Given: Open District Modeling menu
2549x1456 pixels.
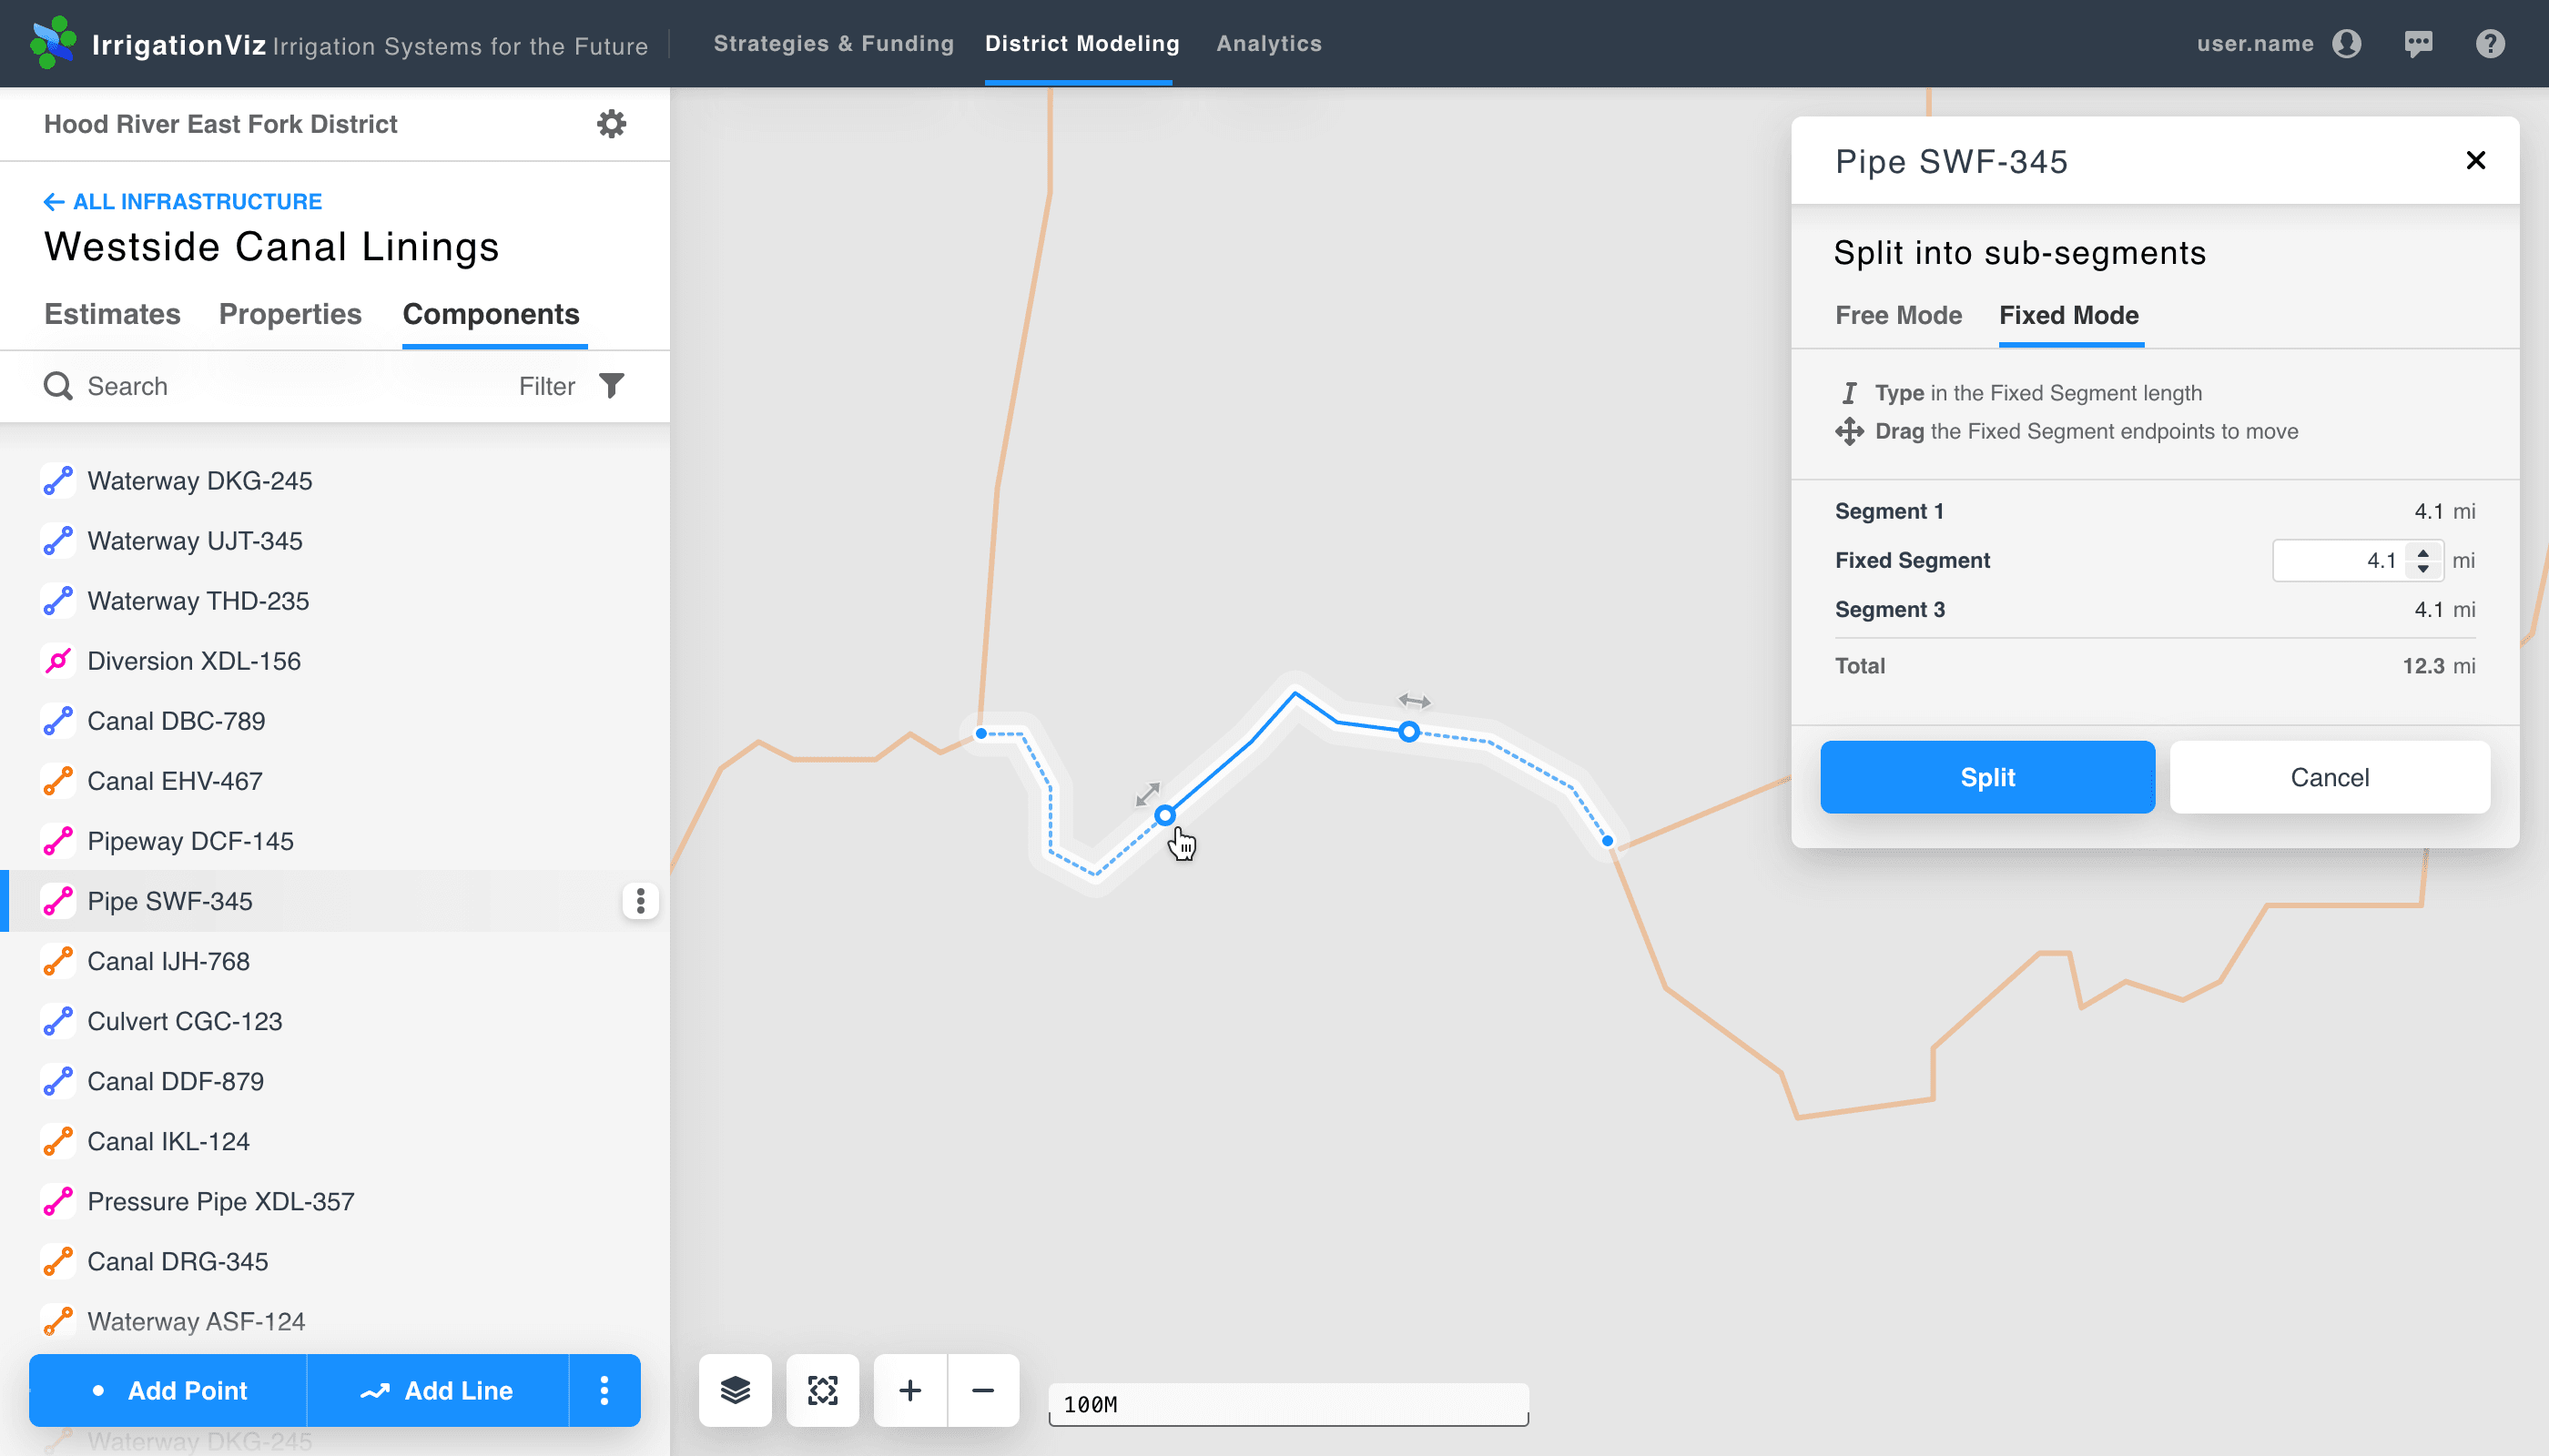Looking at the screenshot, I should pos(1082,43).
